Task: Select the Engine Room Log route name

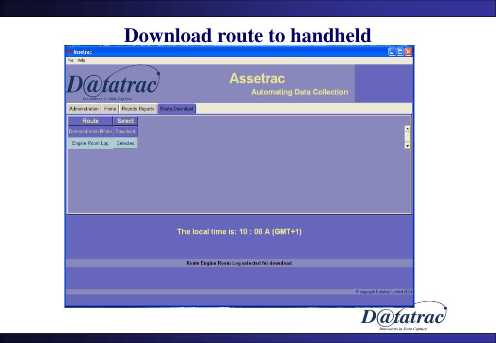Action: click(91, 143)
